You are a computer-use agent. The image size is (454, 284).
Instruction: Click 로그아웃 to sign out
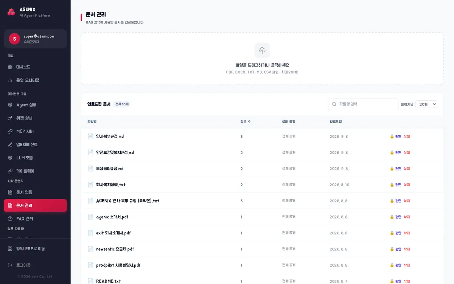[35, 265]
